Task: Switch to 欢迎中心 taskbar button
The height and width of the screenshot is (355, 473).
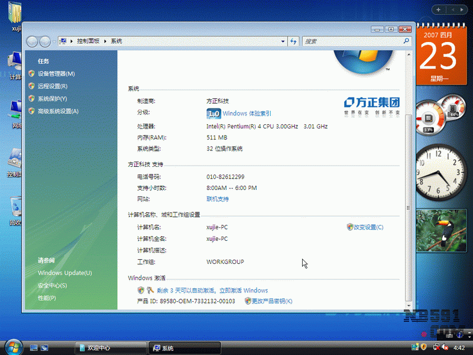Action: coord(108,348)
